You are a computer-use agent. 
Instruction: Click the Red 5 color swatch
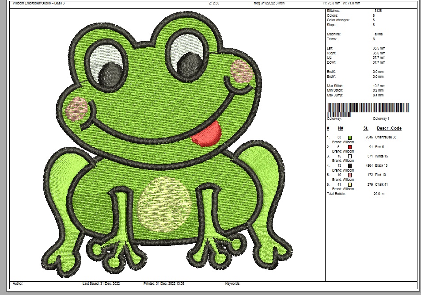tap(349, 147)
